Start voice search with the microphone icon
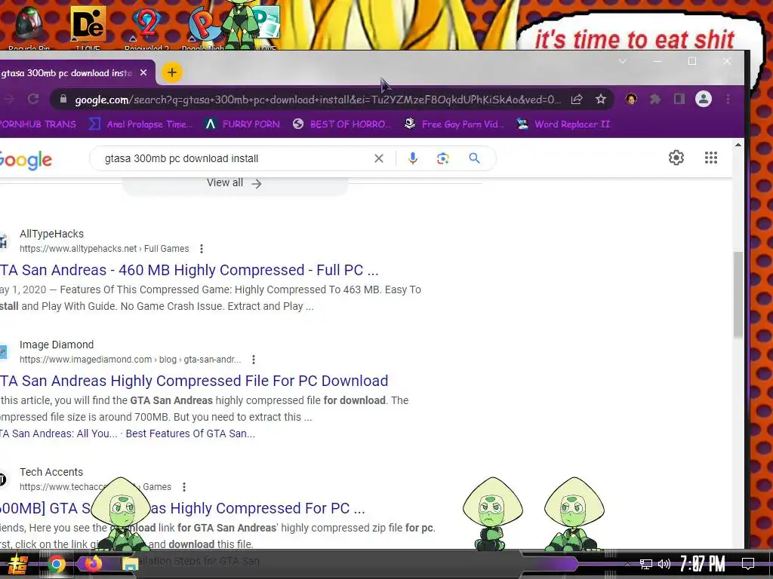773x579 pixels. pyautogui.click(x=413, y=158)
